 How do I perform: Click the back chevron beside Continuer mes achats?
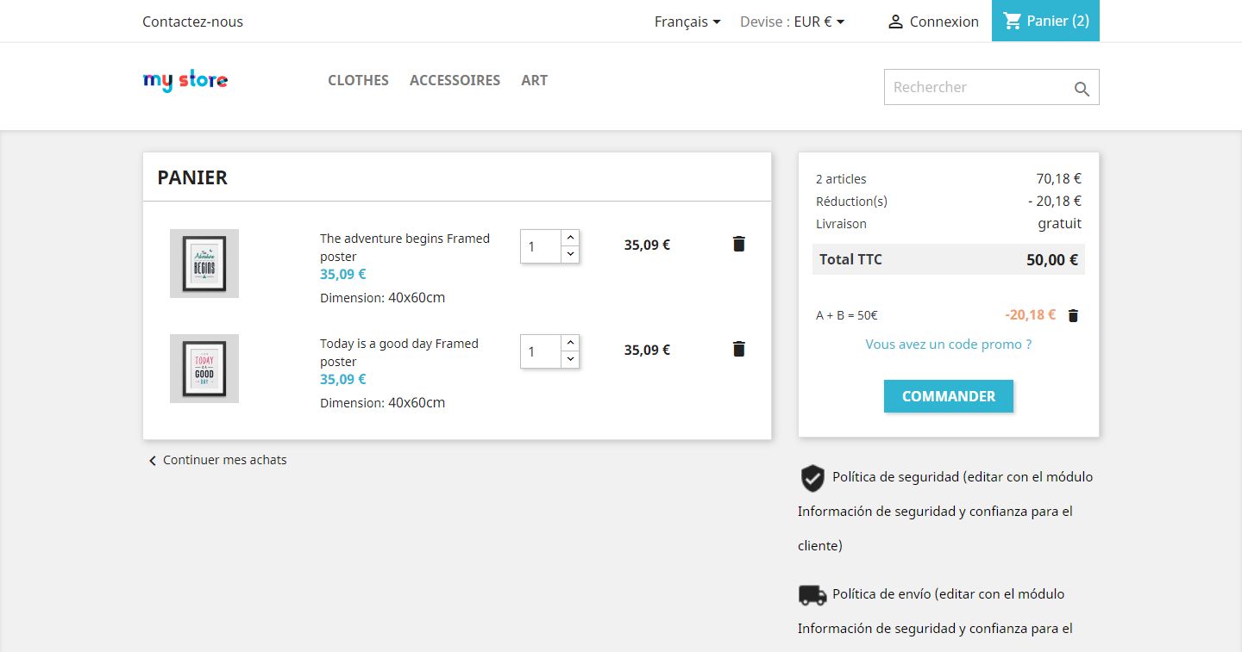click(x=153, y=461)
